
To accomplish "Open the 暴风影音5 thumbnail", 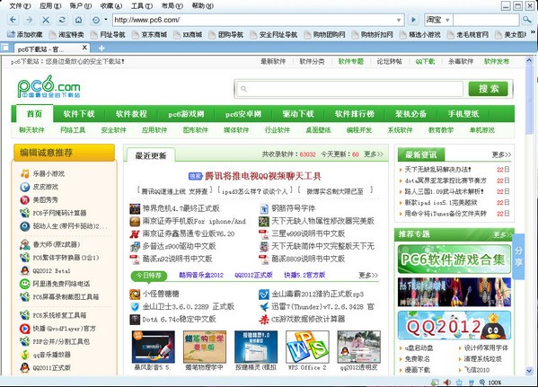I will tap(153, 347).
